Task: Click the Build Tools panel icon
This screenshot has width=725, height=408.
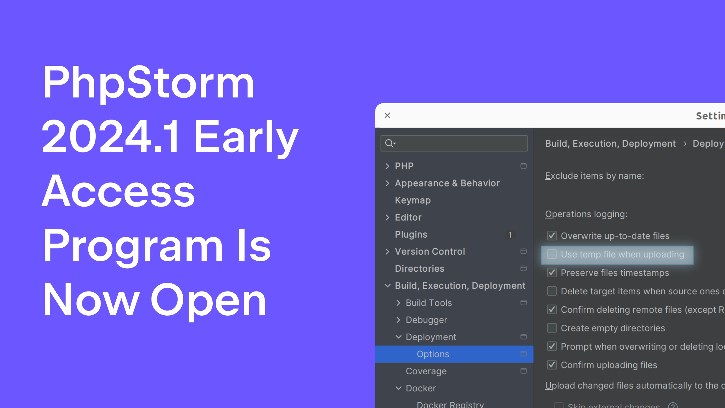Action: pos(523,303)
